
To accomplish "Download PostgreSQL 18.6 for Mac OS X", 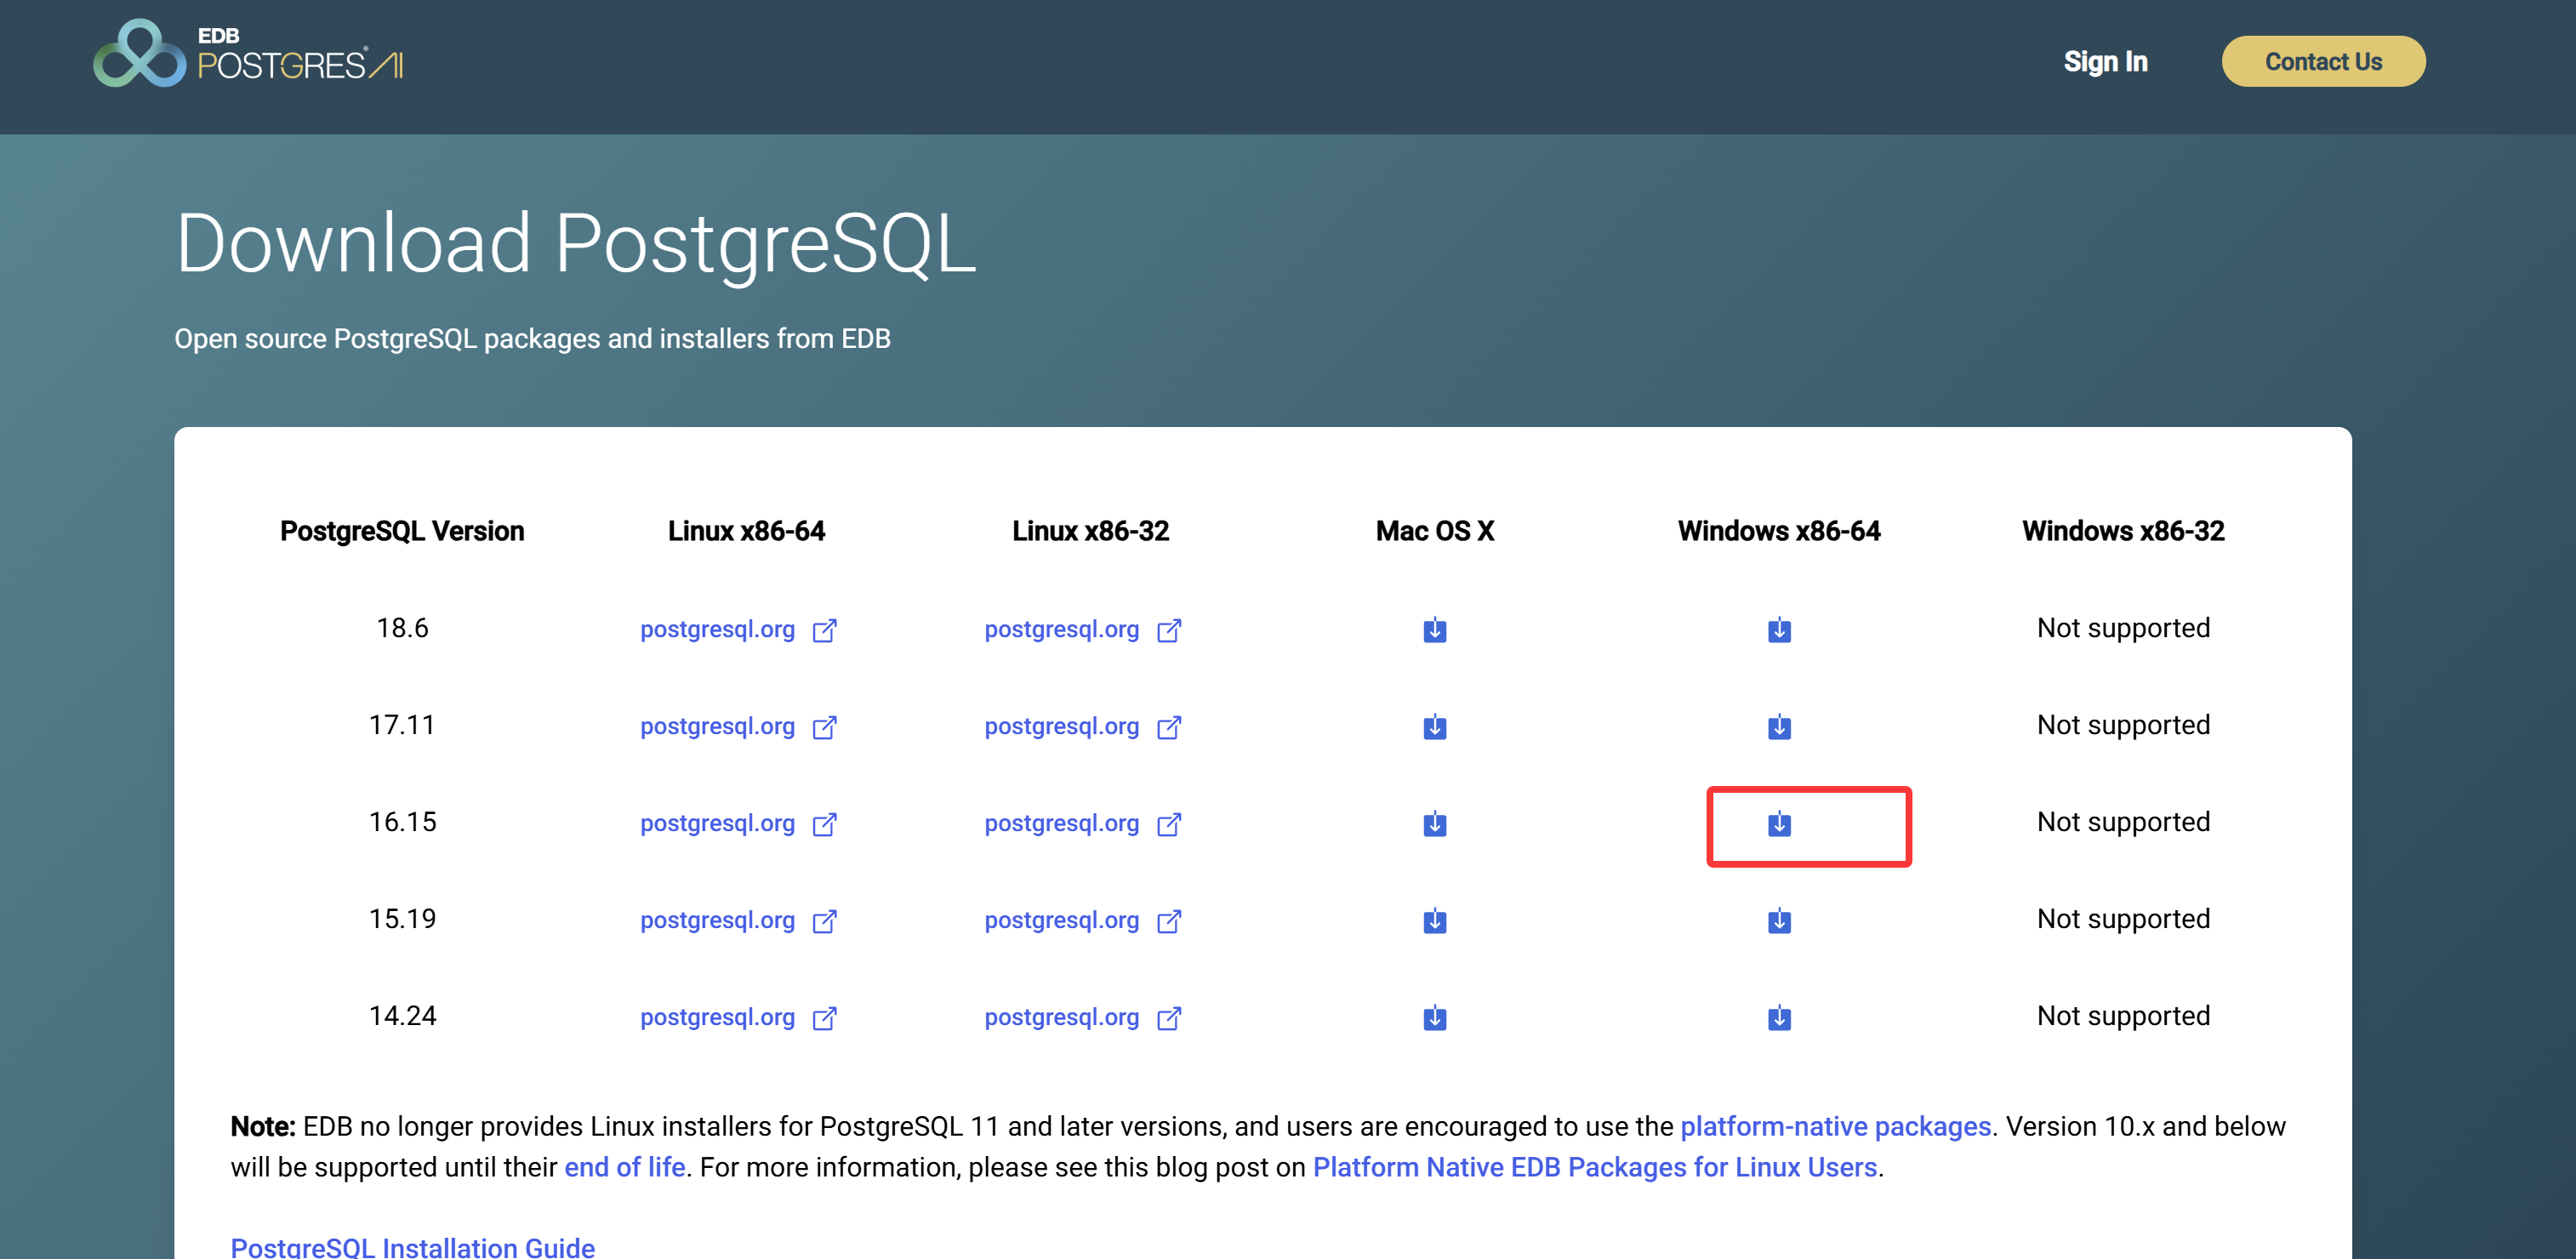I will pos(1434,630).
